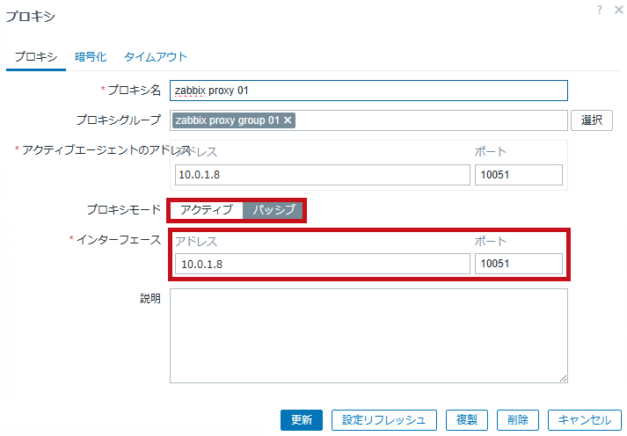627x436 pixels.
Task: Click the 選択 button
Action: point(592,120)
